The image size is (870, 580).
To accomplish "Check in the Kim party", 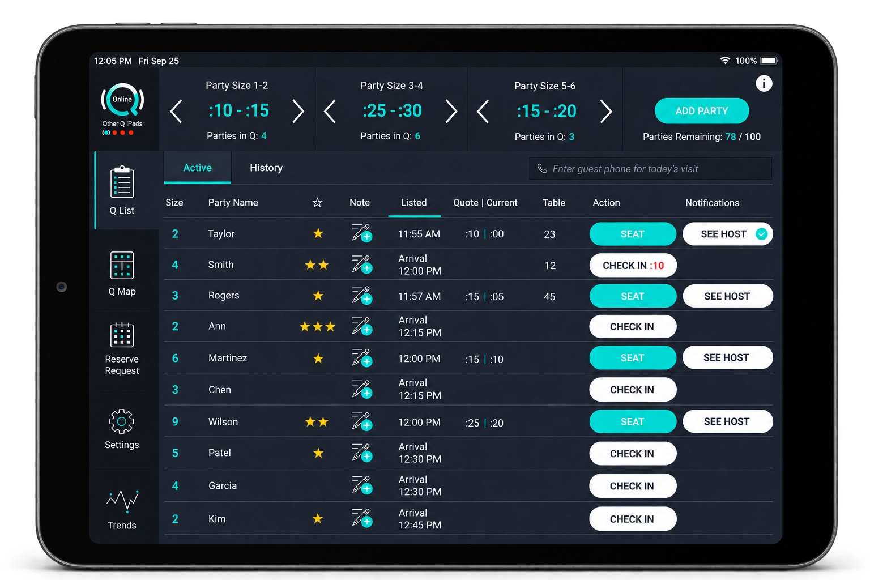I will (633, 519).
